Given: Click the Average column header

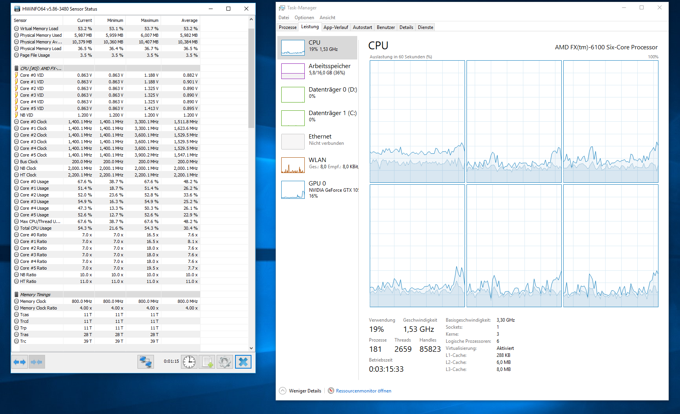Looking at the screenshot, I should [180, 20].
